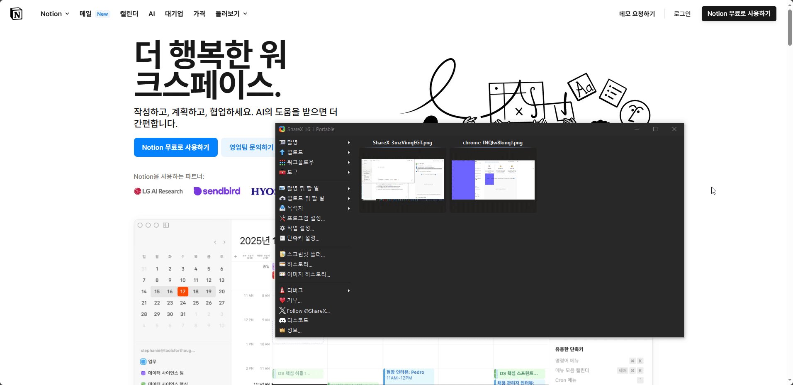Viewport: 793px width, 385px height.
Task: Go to previous month in mini calendar
Action: [x=215, y=242]
